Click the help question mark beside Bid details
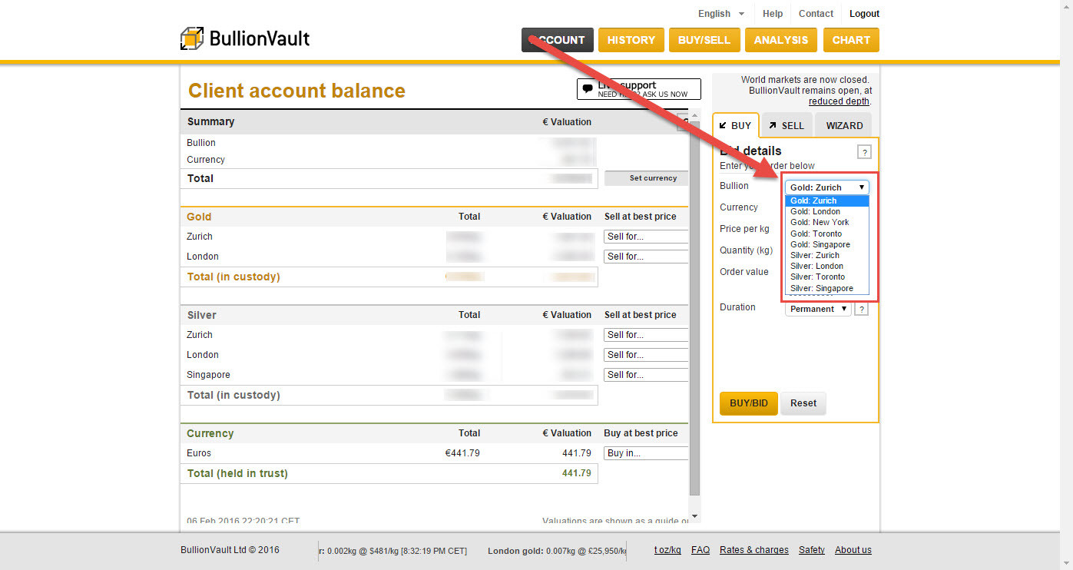Viewport: 1073px width, 570px height. 864,152
